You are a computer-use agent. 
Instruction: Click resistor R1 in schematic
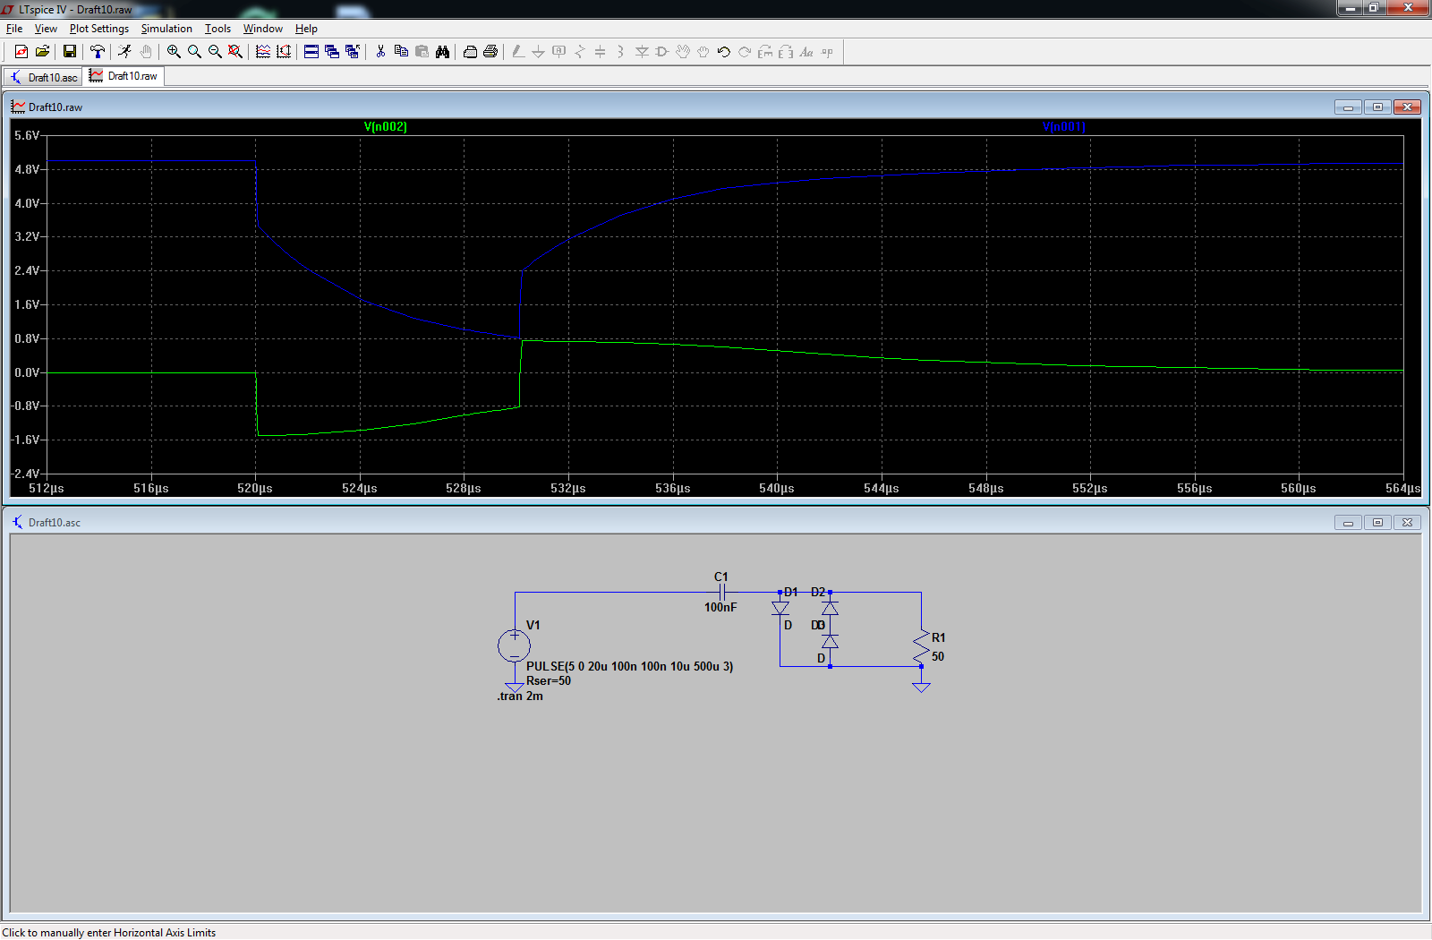[x=921, y=646]
